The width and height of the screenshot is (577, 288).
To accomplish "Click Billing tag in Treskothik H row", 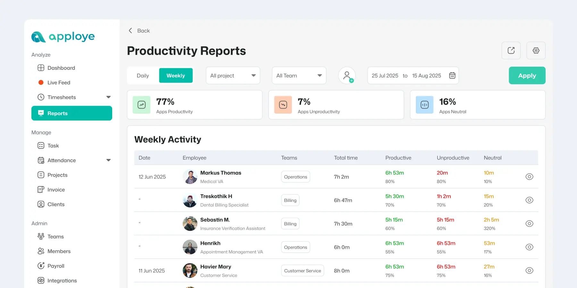I will pos(290,200).
